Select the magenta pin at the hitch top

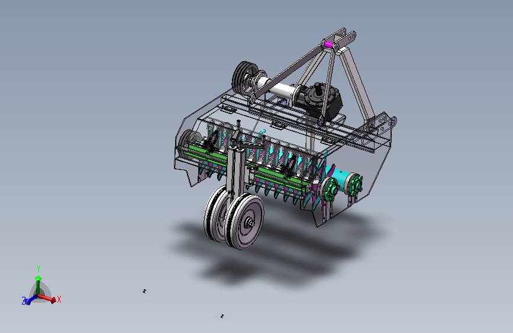coord(328,44)
